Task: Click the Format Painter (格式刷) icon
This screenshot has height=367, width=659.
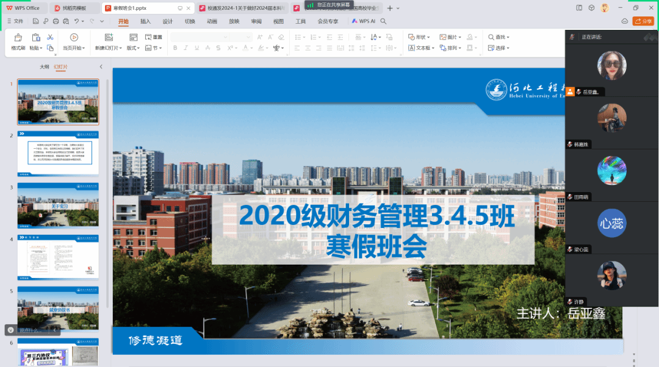Action: [x=18, y=38]
